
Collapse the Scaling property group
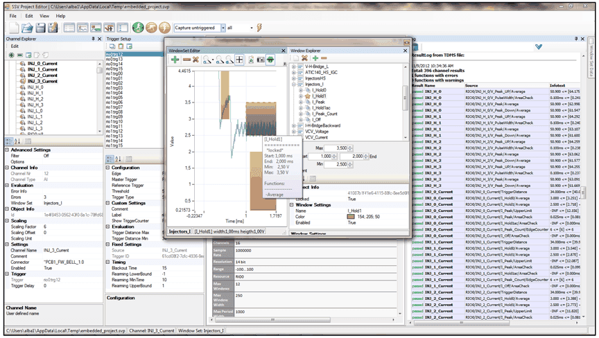point(7,220)
